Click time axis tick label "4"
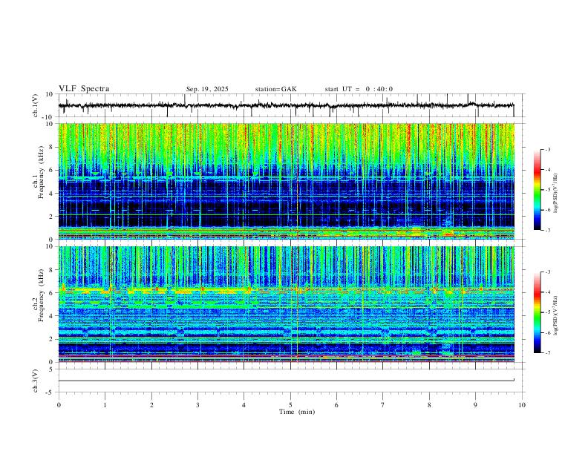The height and width of the screenshot is (454, 588). pos(244,405)
